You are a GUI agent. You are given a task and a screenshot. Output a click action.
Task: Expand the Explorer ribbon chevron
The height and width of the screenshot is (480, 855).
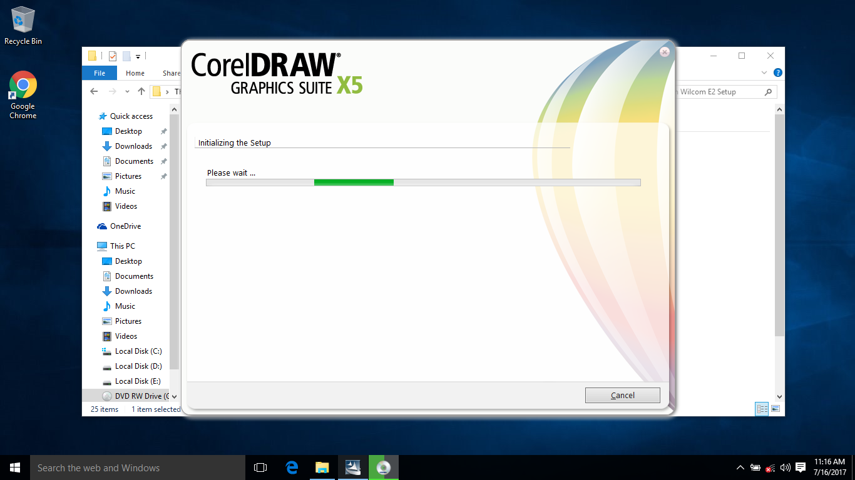[x=764, y=73]
